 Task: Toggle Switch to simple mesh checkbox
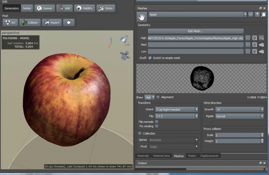coord(150,58)
